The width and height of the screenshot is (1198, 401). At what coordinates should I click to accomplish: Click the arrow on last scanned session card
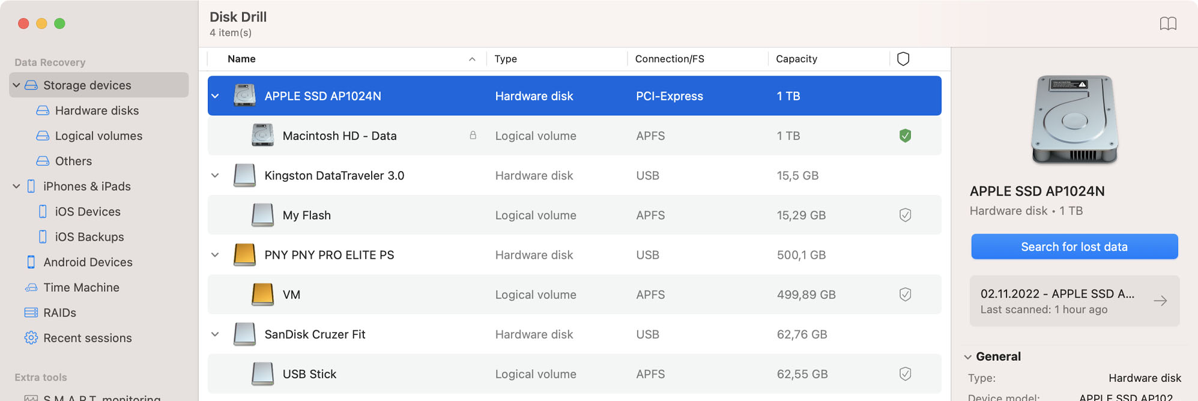tap(1160, 301)
